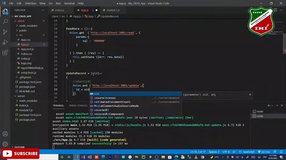286x160 pixels.
Task: Open the Selection menu
Action: coord(30,3)
